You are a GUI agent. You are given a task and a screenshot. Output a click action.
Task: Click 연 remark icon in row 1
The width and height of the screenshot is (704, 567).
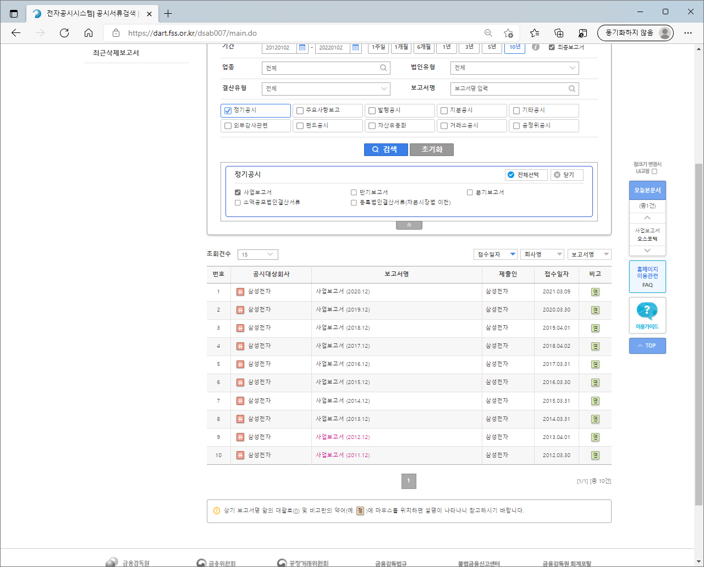(595, 292)
